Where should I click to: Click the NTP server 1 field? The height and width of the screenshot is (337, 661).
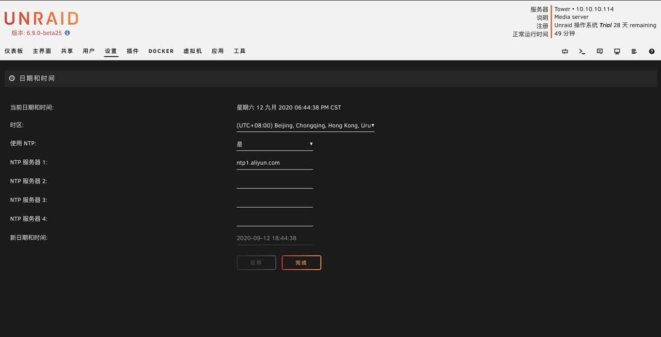coord(275,163)
